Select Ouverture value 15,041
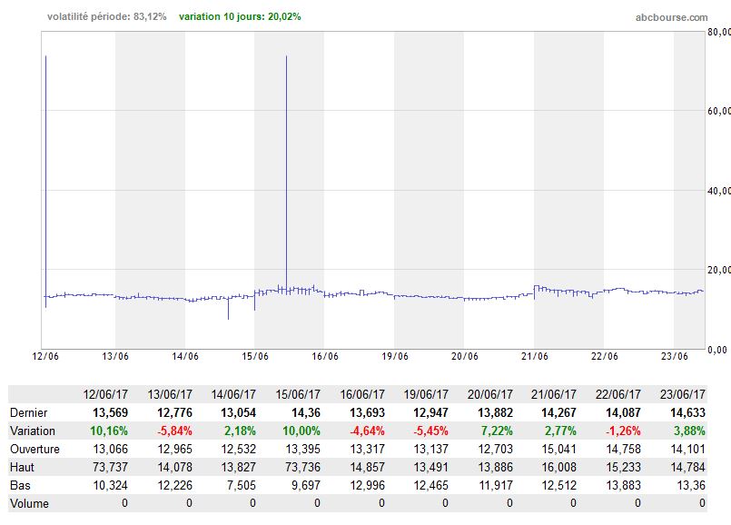 point(558,449)
